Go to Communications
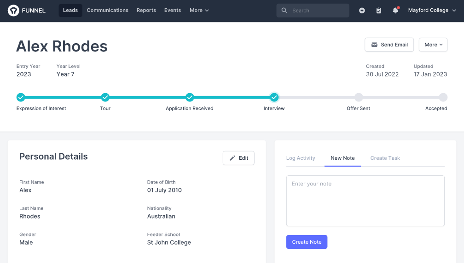 (107, 11)
